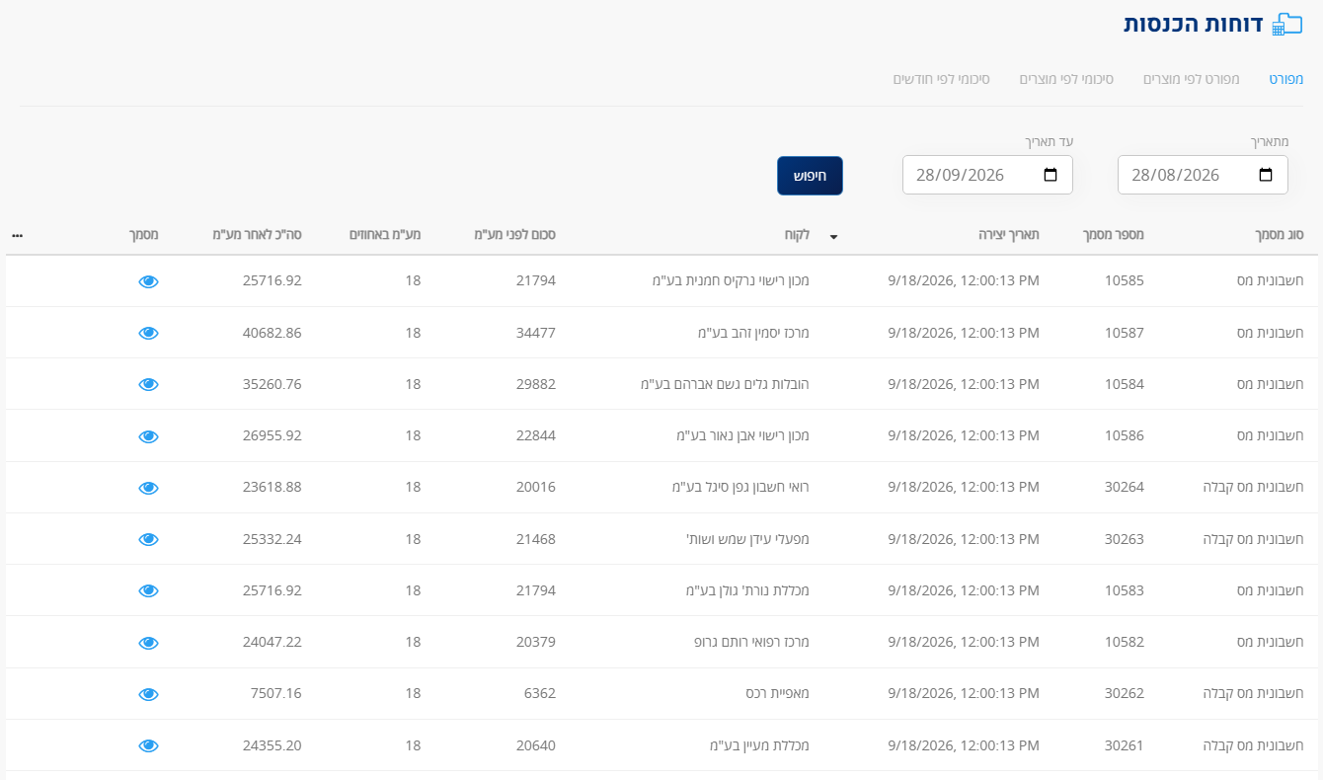1323x780 pixels.
Task: Switch to the מפורט tab
Action: (1286, 78)
